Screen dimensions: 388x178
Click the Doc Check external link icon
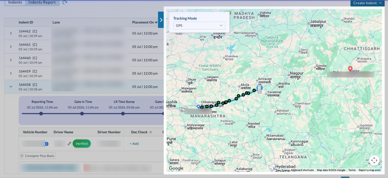pos(150,132)
